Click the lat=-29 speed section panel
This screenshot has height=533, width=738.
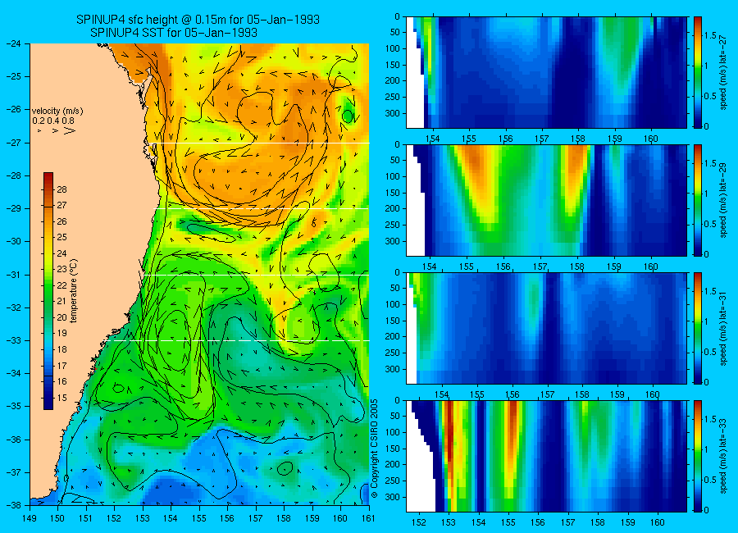[546, 201]
